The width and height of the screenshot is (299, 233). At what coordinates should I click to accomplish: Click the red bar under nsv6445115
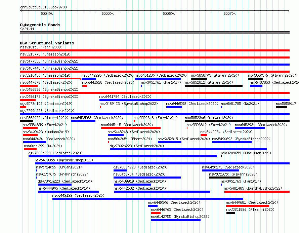pos(131,128)
